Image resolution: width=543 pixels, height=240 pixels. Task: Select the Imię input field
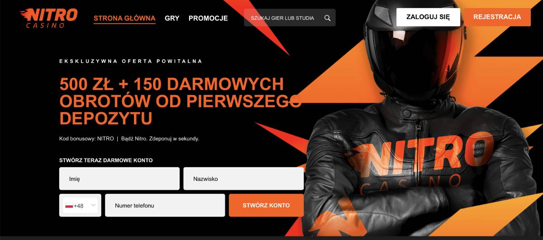pyautogui.click(x=119, y=179)
